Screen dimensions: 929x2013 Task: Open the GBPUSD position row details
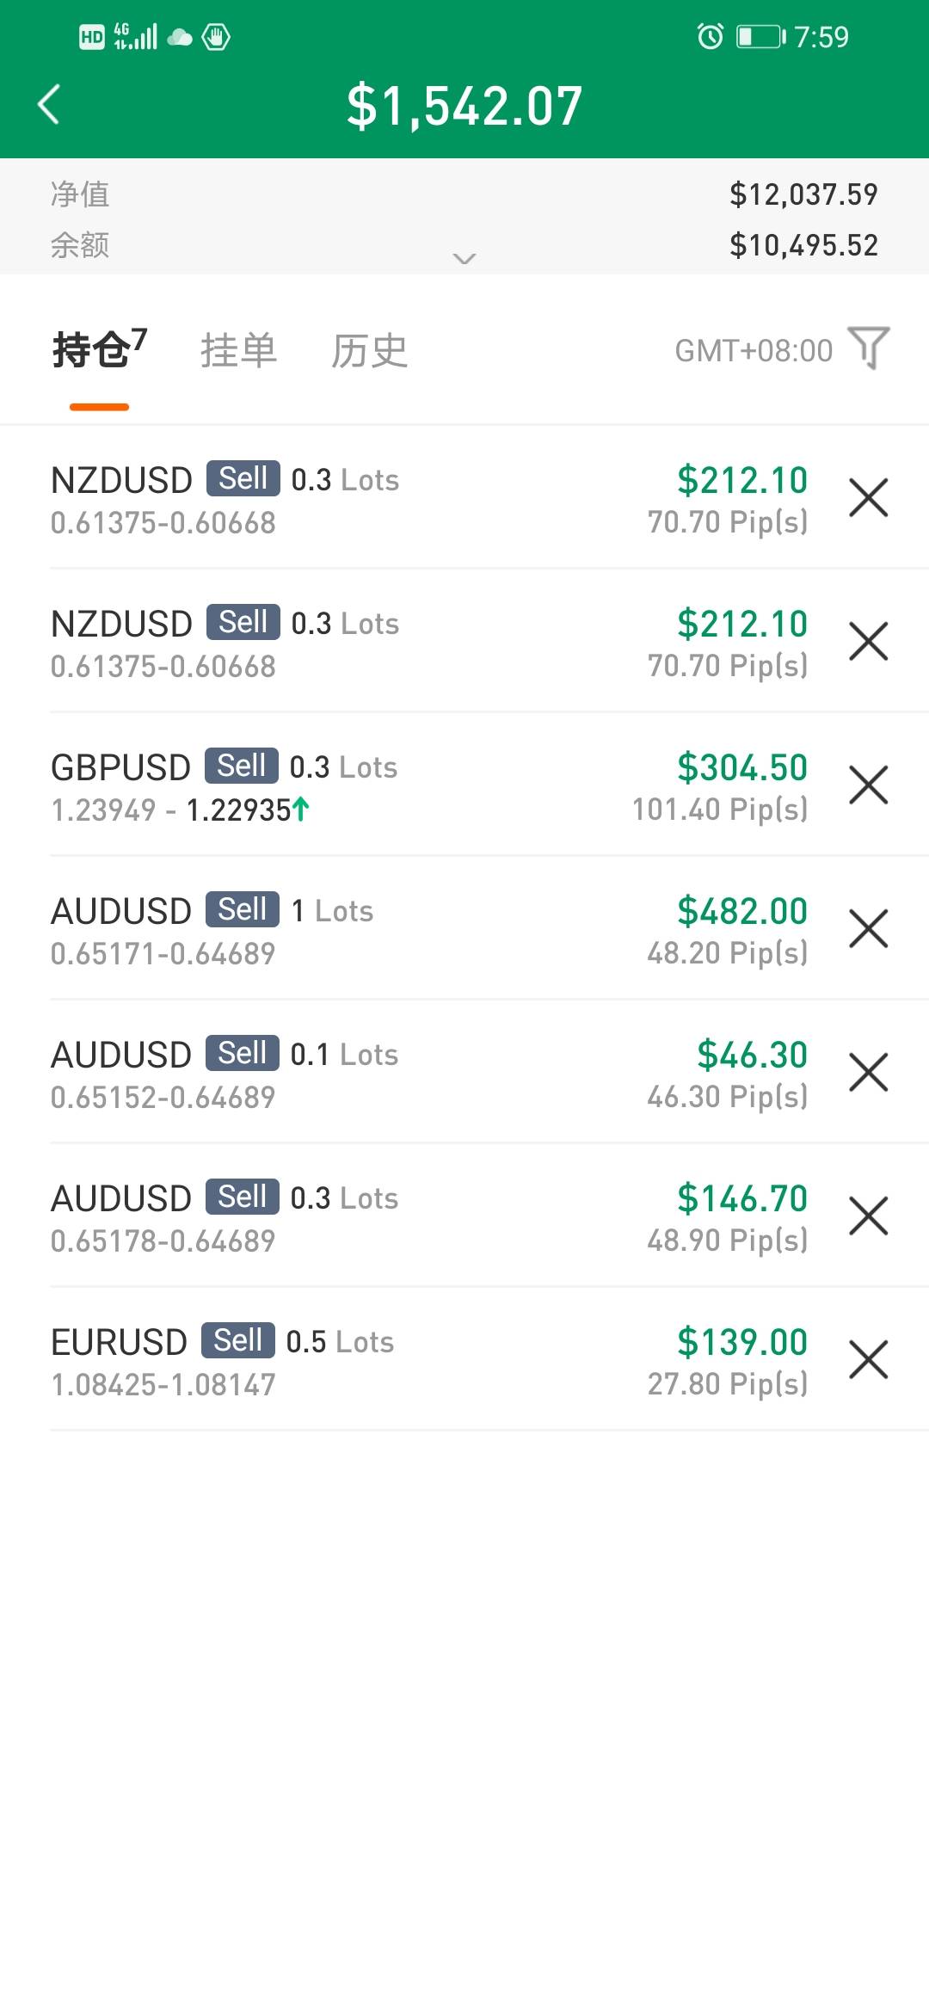[344, 787]
